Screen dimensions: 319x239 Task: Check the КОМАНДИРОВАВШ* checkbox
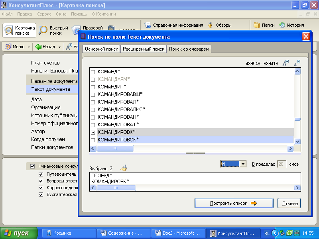pyautogui.click(x=93, y=95)
